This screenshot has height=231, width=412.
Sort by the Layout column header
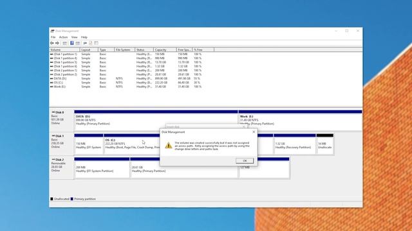pos(89,50)
